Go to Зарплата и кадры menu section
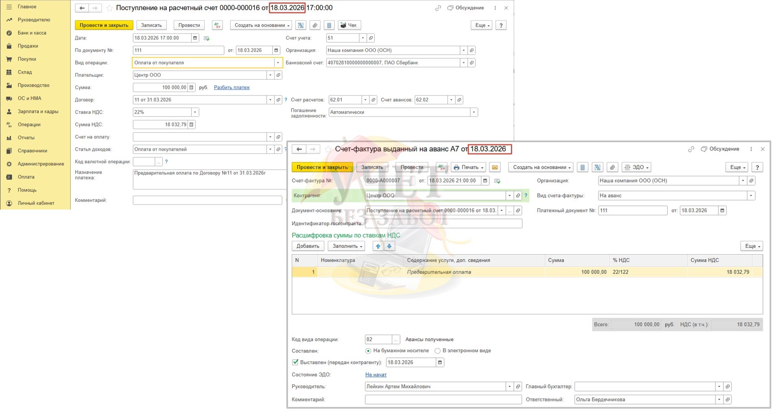Screen dimensions: 781x409 [x=38, y=111]
